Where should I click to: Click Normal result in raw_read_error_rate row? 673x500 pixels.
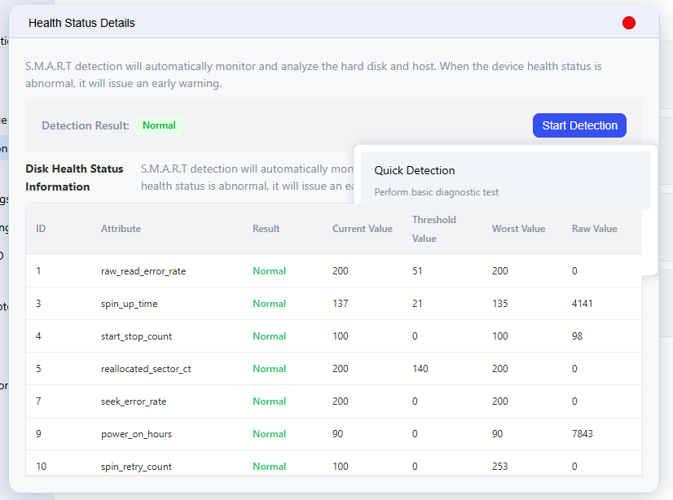pos(269,271)
